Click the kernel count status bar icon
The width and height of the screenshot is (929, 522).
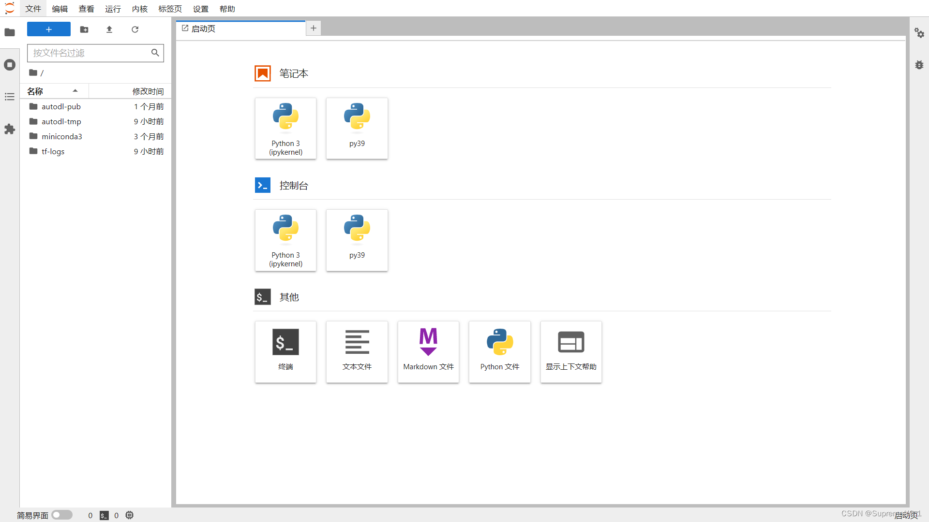[130, 515]
